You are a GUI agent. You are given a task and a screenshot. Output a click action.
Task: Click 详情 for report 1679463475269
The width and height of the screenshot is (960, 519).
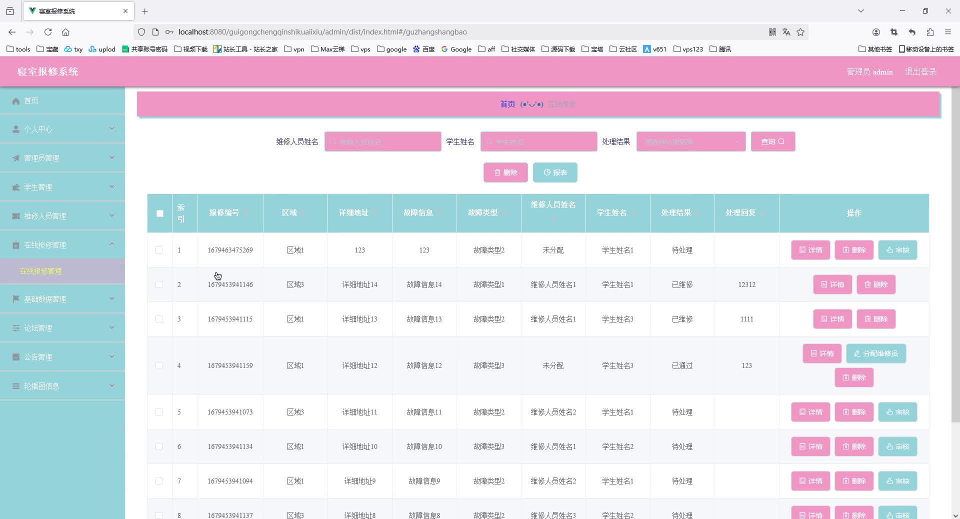pos(810,250)
